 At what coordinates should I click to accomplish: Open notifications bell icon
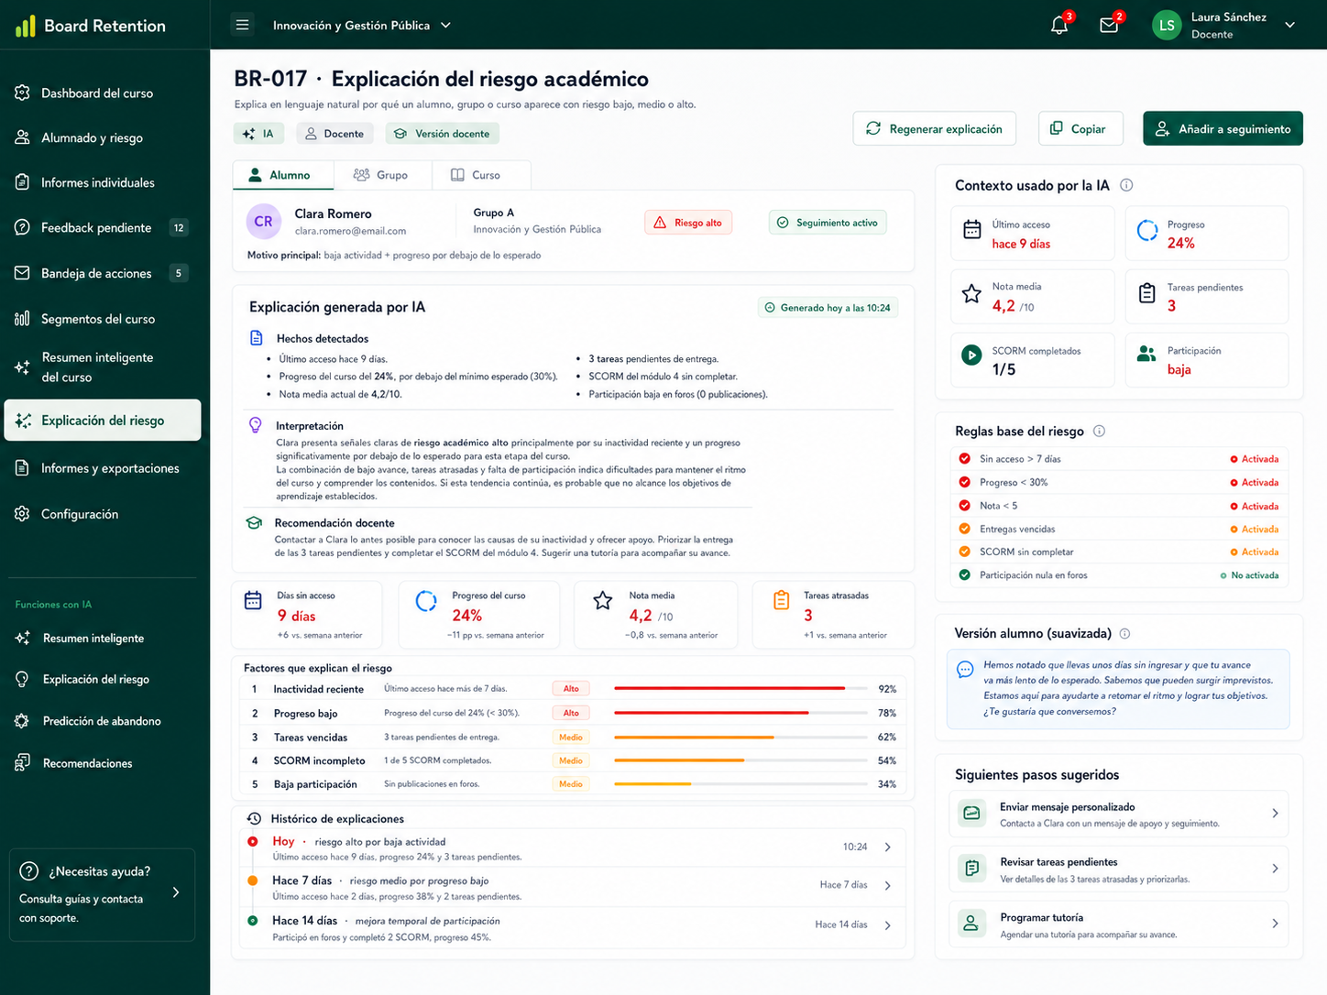1059,26
